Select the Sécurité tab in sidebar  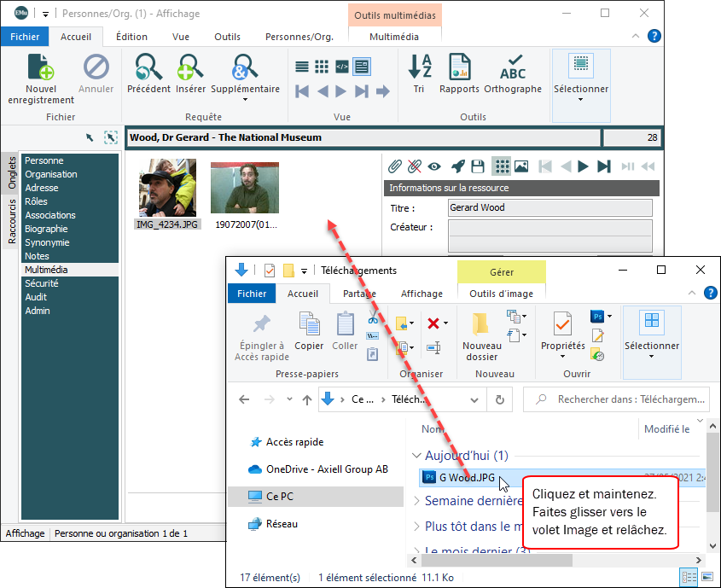[x=41, y=283]
